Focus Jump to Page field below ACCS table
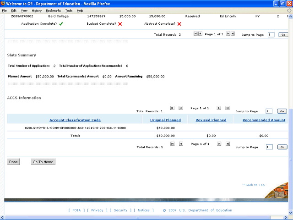Image resolution: width=293 pixels, height=220 pixels. [x=269, y=147]
